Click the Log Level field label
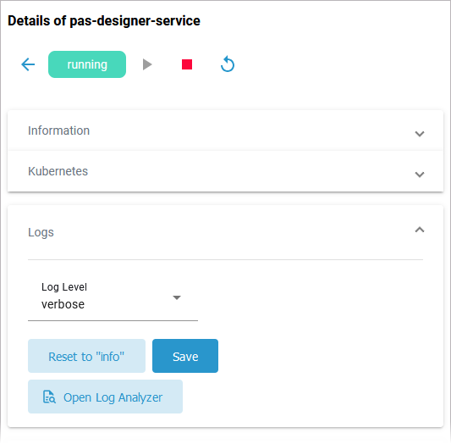This screenshot has height=444, width=451. click(x=64, y=287)
